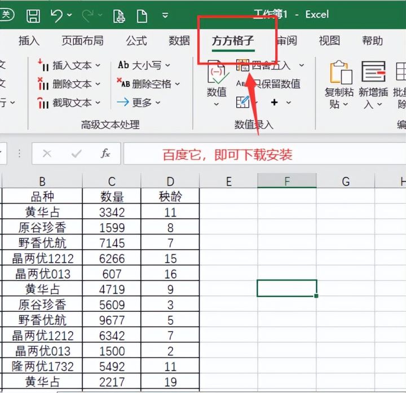Open the Customize Quick Access Toolbar arrow
The width and height of the screenshot is (406, 393).
tap(165, 16)
